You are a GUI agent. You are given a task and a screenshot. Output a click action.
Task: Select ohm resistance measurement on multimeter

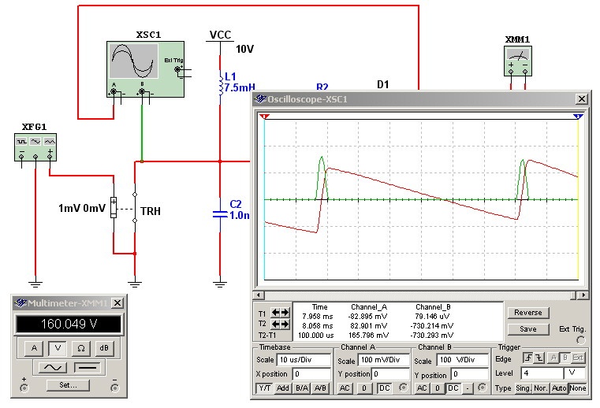pyautogui.click(x=81, y=347)
